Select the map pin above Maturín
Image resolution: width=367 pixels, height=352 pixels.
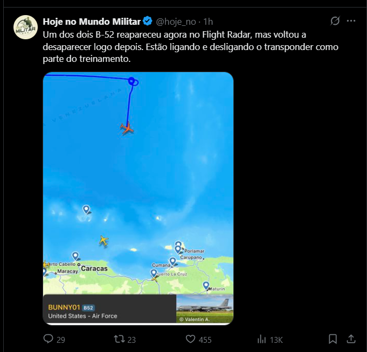(206, 285)
